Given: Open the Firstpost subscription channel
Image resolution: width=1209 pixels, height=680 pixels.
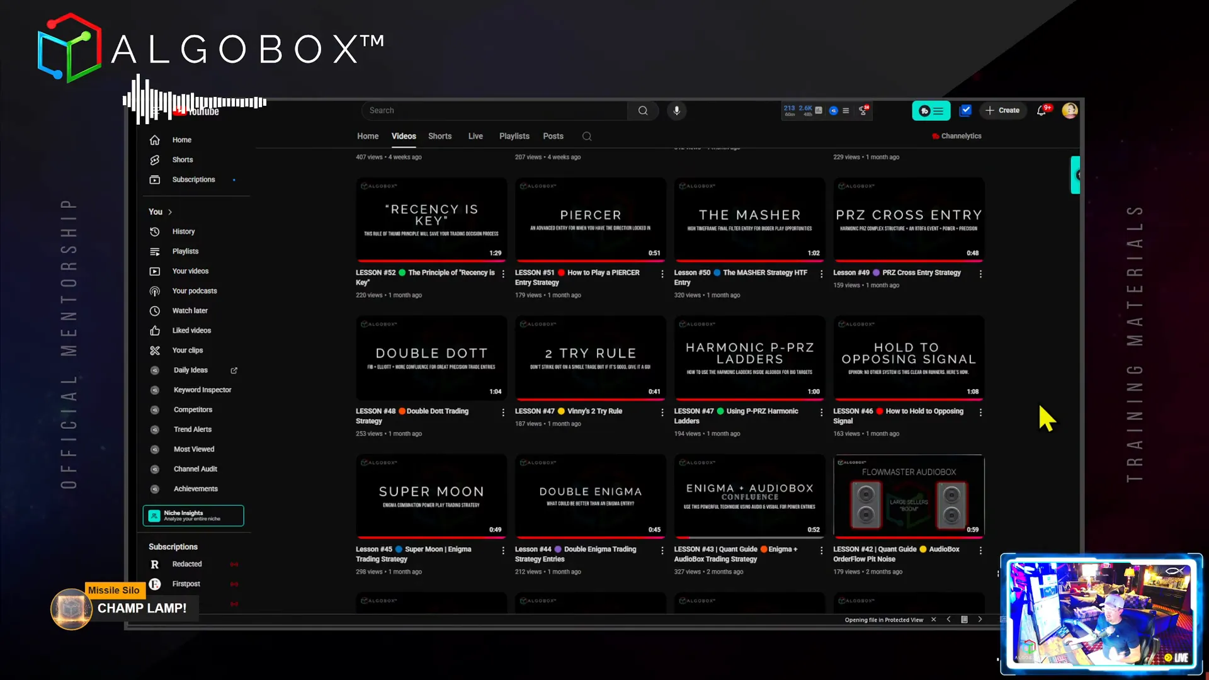Looking at the screenshot, I should point(186,584).
